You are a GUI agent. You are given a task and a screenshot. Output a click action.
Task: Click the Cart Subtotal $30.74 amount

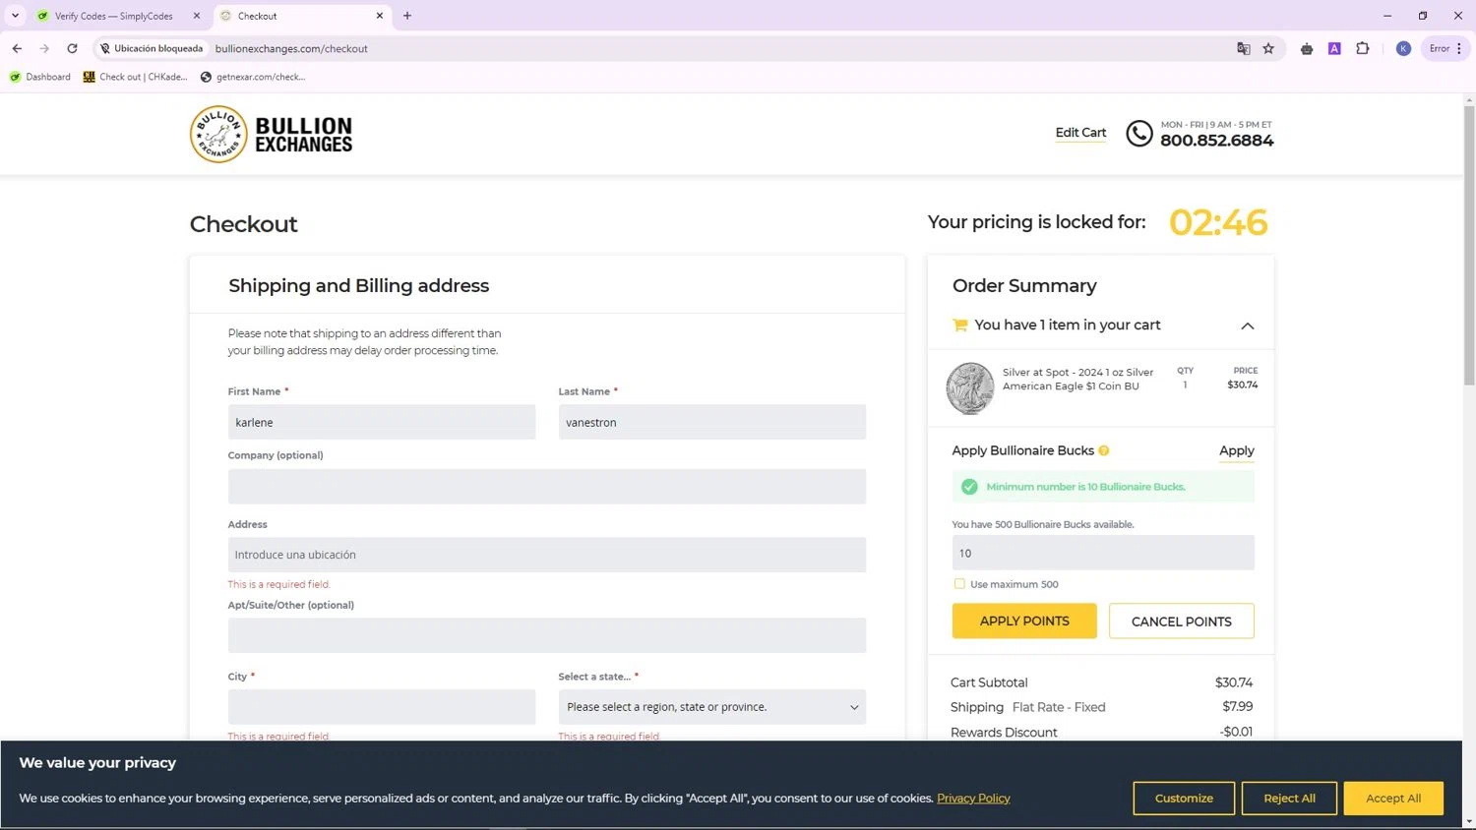[x=1234, y=682]
